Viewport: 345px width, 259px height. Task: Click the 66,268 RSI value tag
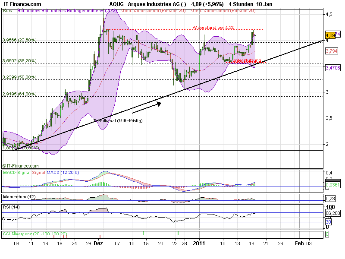(332, 213)
